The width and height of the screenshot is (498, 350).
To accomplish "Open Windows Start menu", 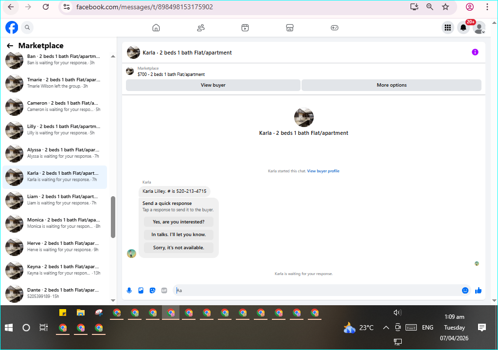I will point(9,328).
